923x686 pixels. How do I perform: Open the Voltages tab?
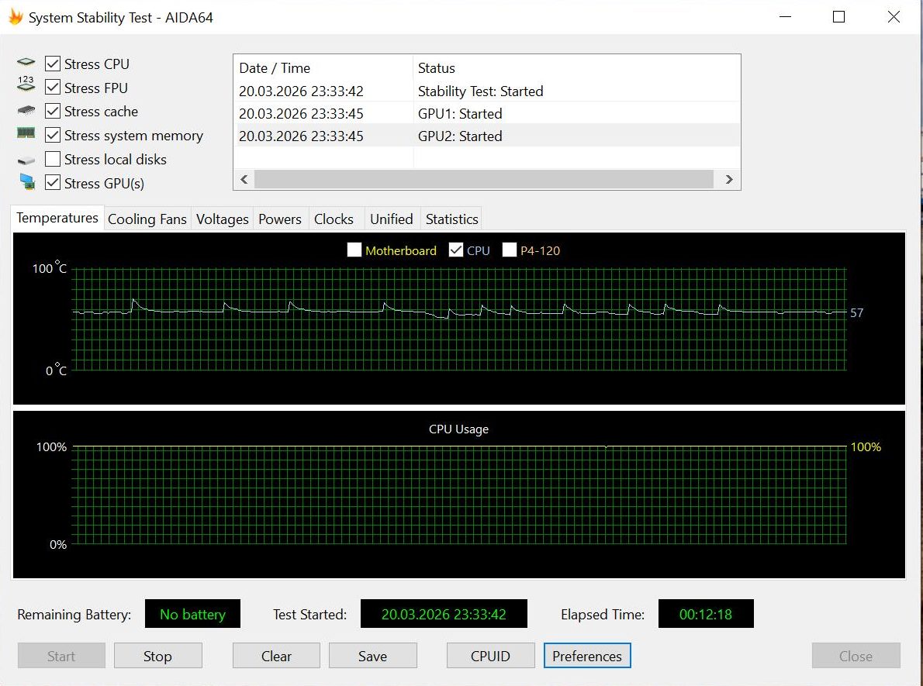pos(222,219)
